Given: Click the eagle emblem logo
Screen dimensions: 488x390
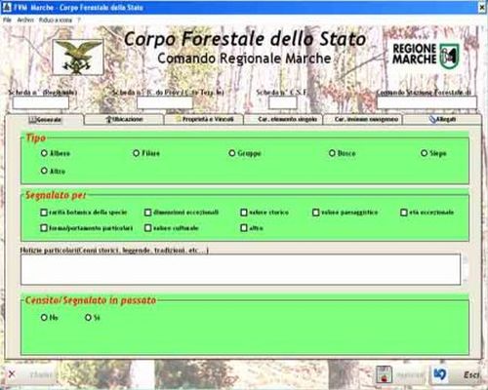Looking at the screenshot, I should [x=78, y=58].
